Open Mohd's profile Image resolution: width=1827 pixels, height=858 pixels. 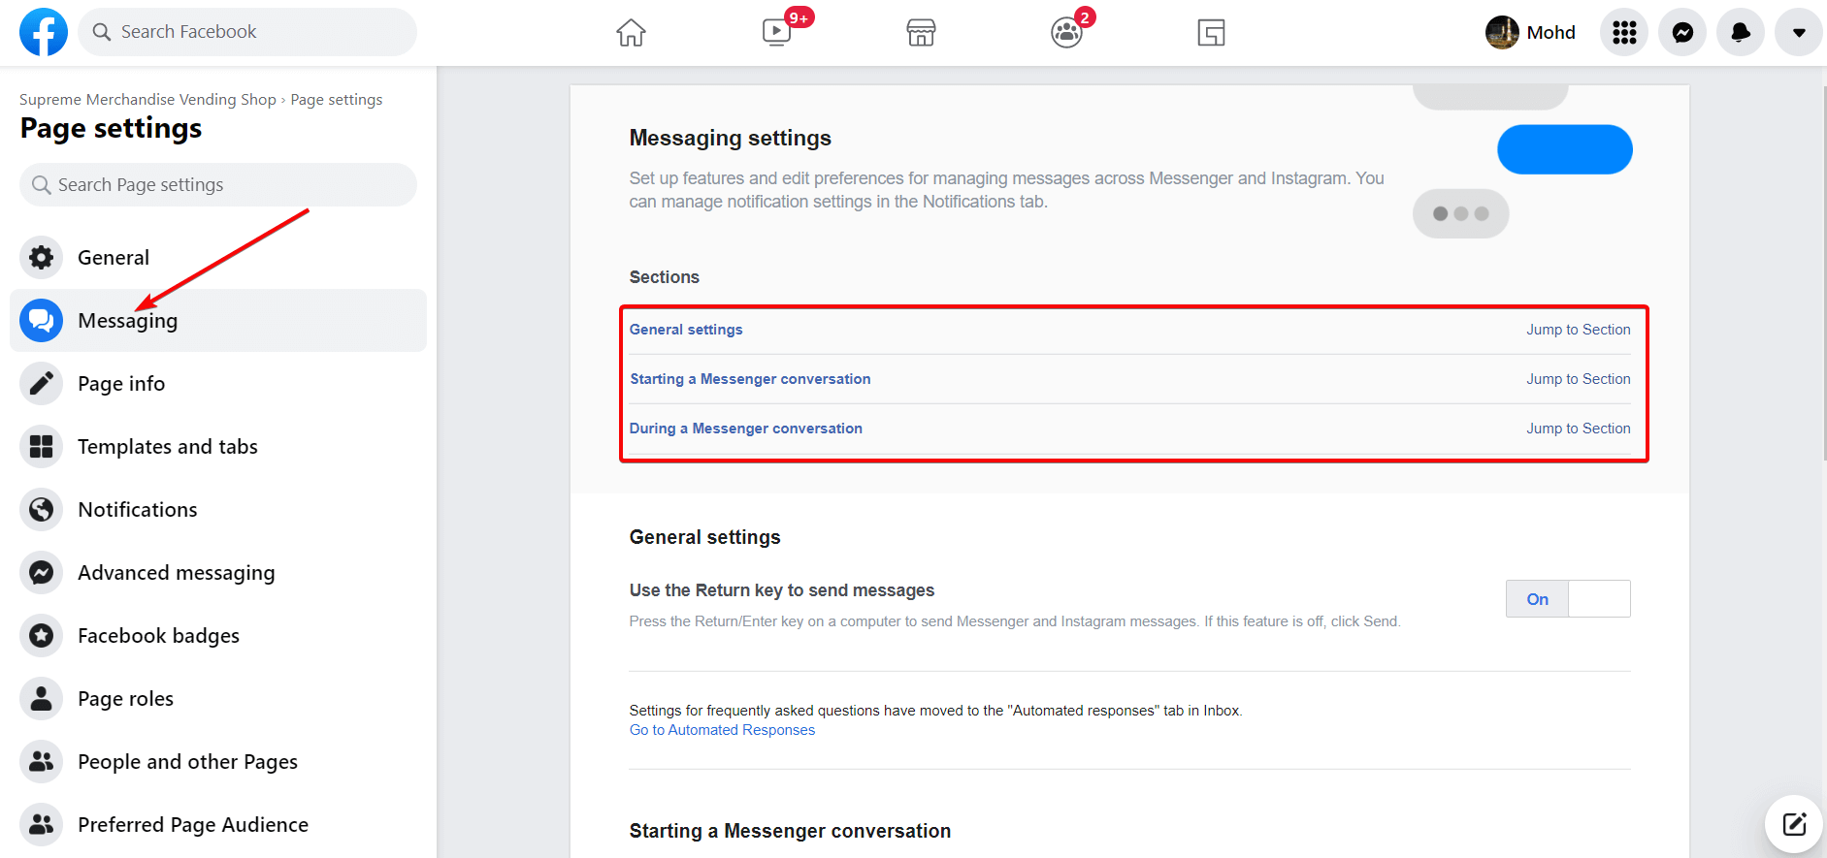pos(1530,32)
